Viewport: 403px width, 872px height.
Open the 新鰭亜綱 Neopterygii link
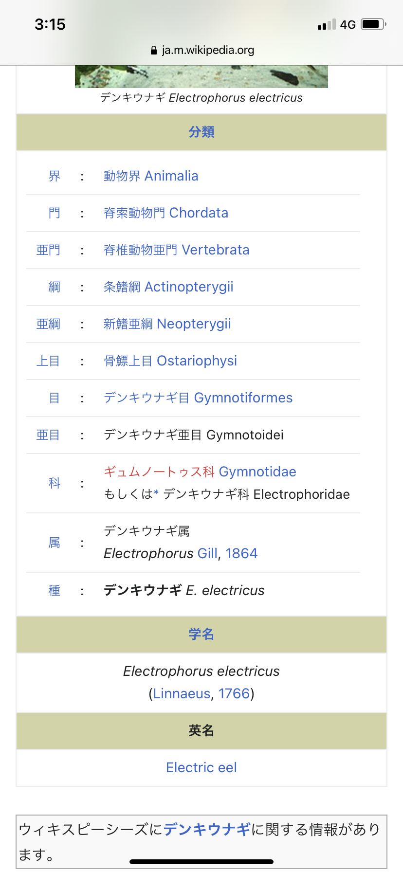coord(167,324)
